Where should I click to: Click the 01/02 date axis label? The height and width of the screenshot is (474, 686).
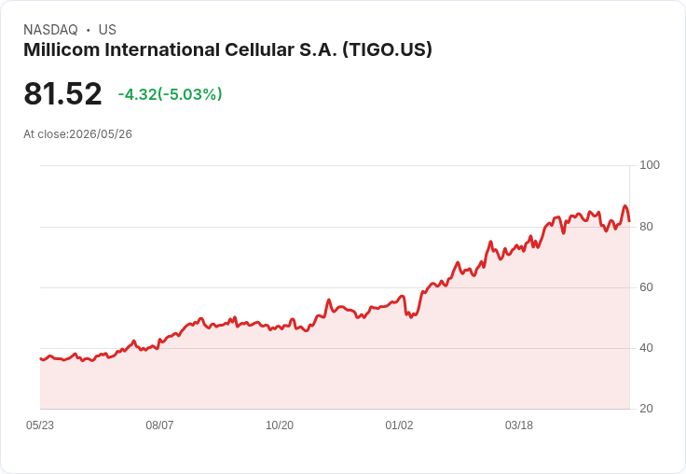coord(399,425)
